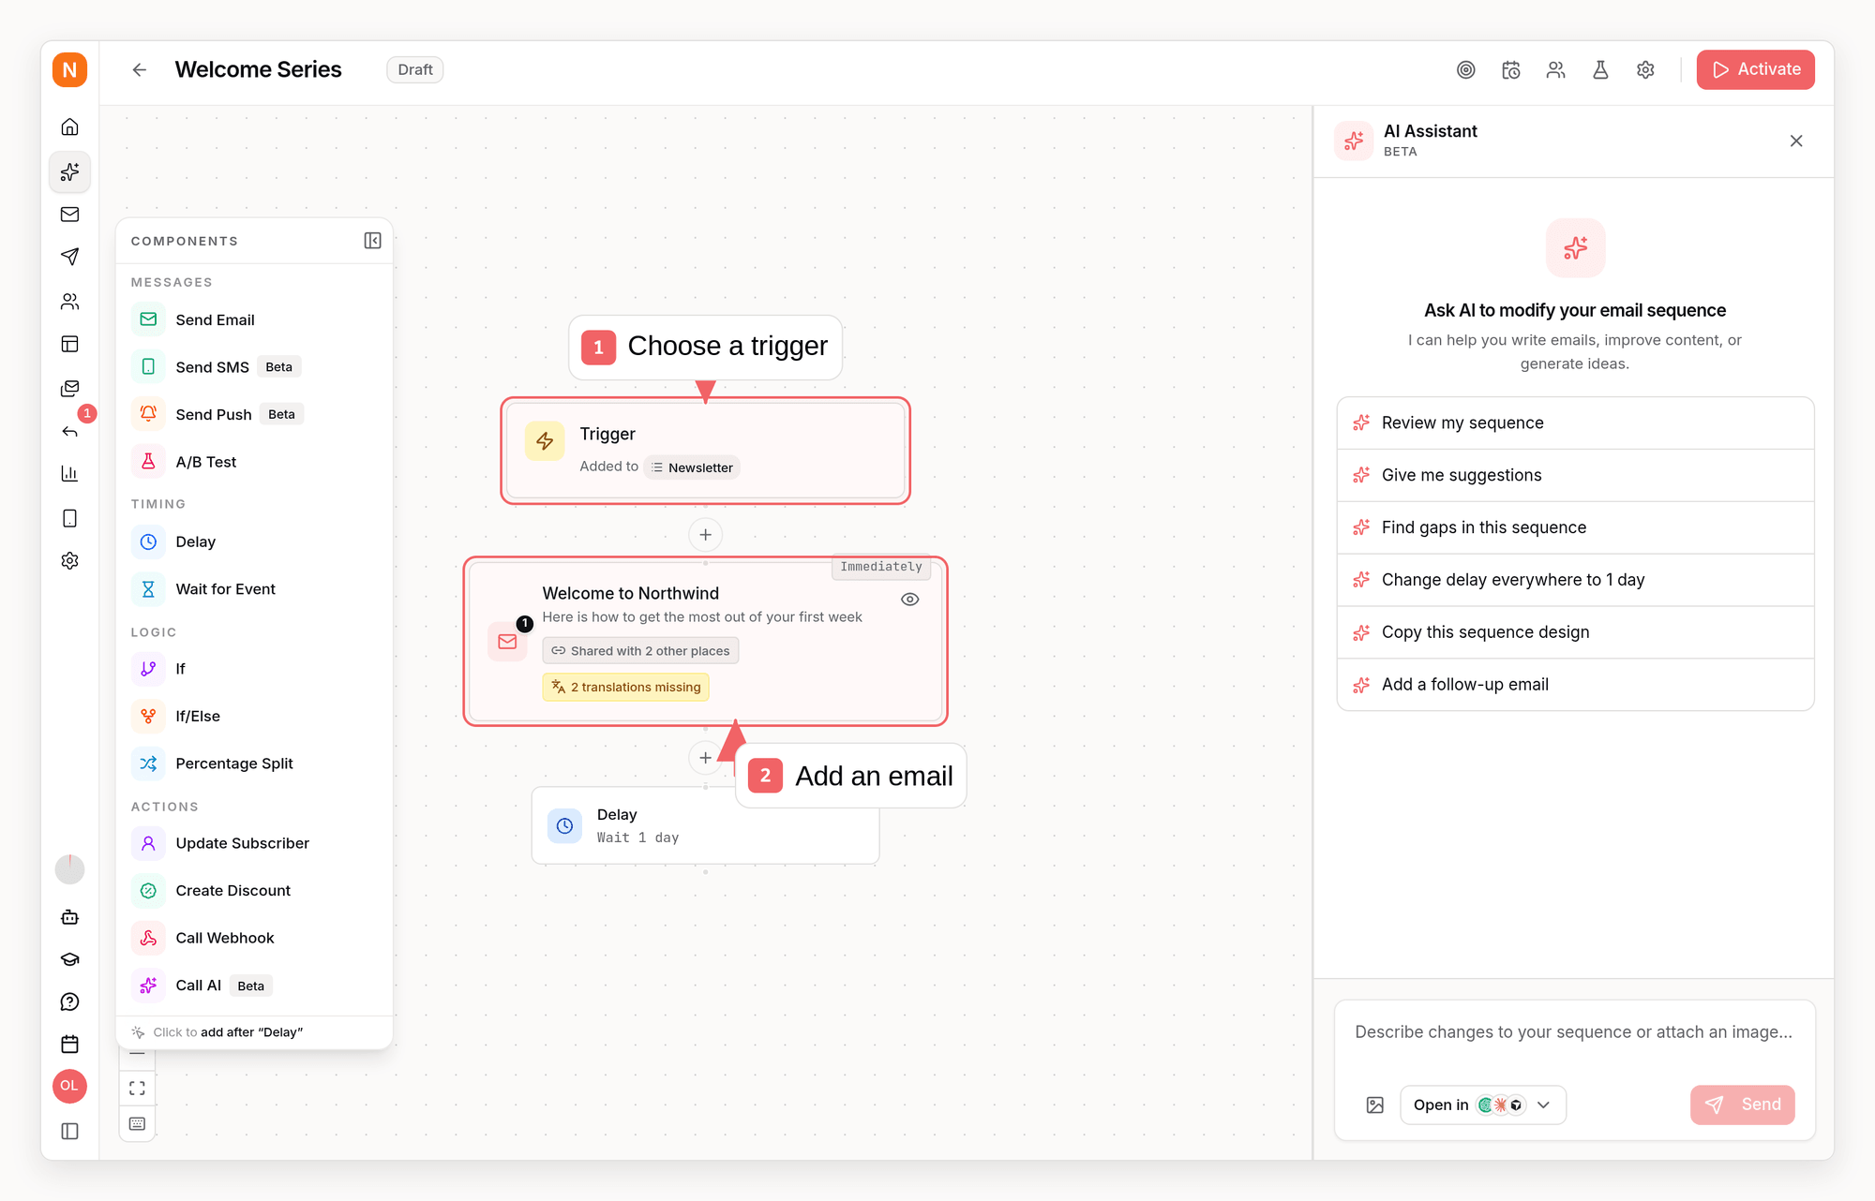
Task: Select Percentage Split component
Action: click(255, 764)
